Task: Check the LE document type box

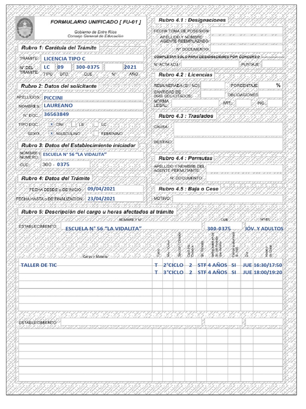Action: click(74, 124)
